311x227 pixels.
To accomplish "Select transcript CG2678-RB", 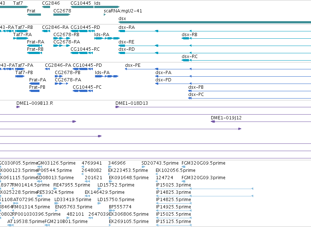I will (x=66, y=35).
